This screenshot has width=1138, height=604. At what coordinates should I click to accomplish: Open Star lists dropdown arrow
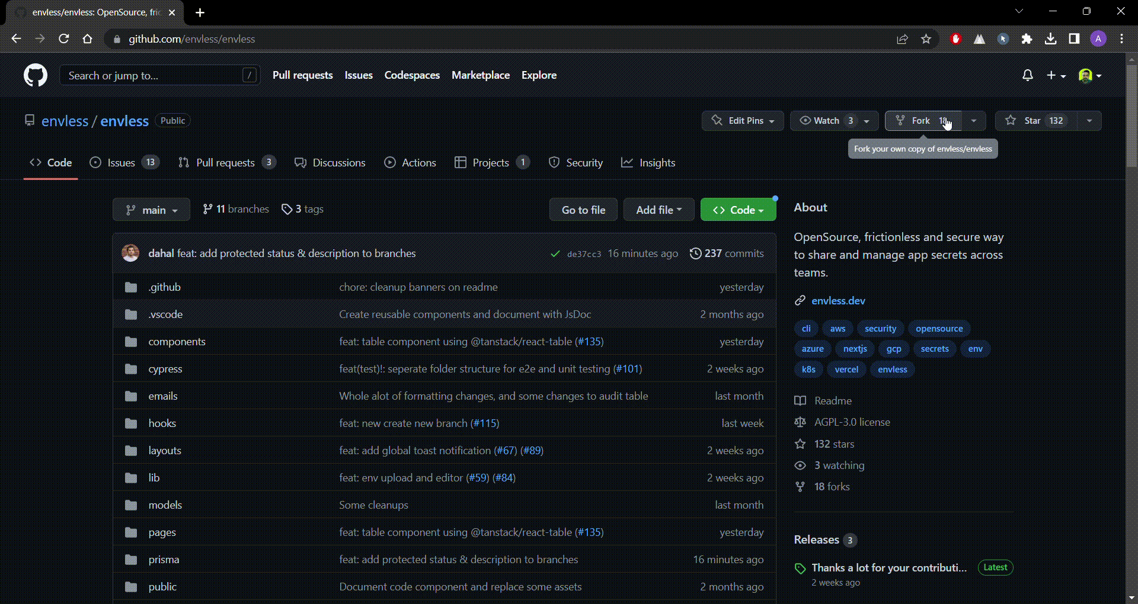point(1089,121)
